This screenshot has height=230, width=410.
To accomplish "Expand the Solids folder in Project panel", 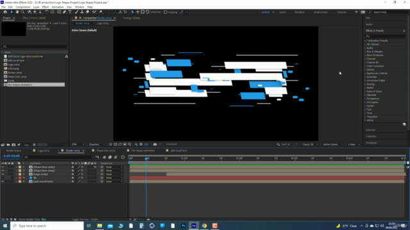I will point(2,80).
